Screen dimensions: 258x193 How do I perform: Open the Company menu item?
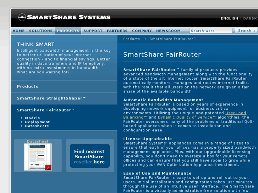point(142,31)
